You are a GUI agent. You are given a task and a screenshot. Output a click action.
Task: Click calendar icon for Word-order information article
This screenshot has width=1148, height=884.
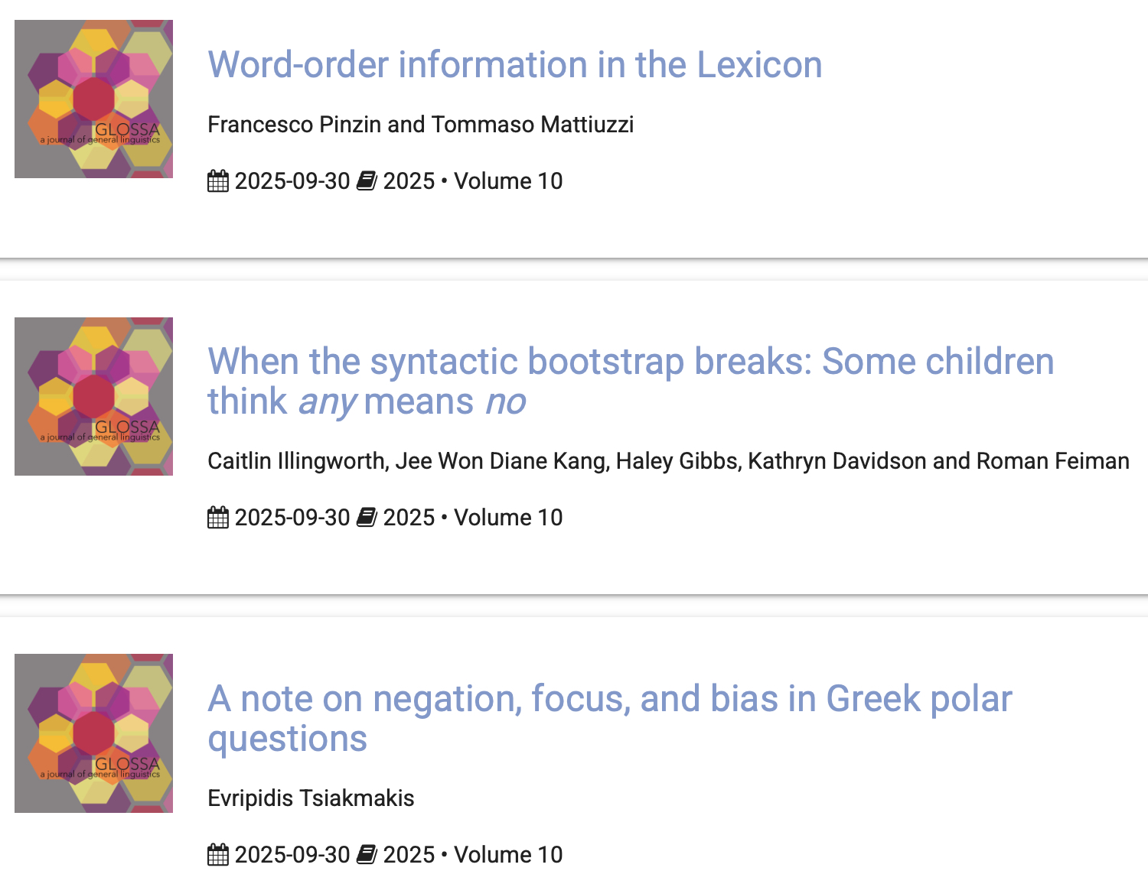tap(218, 181)
